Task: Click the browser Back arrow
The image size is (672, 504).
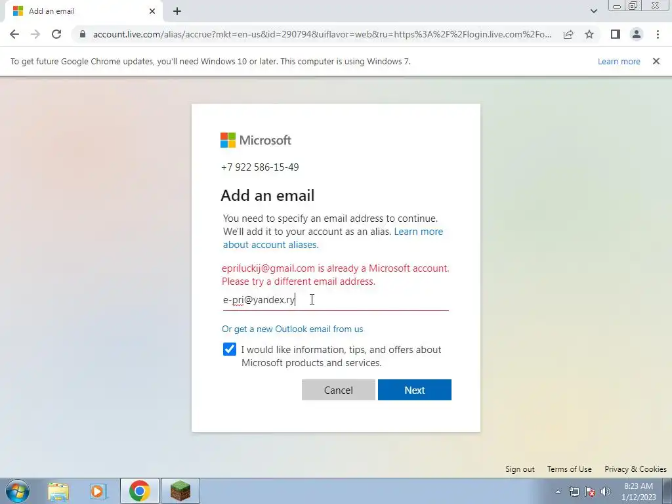Action: click(x=14, y=34)
